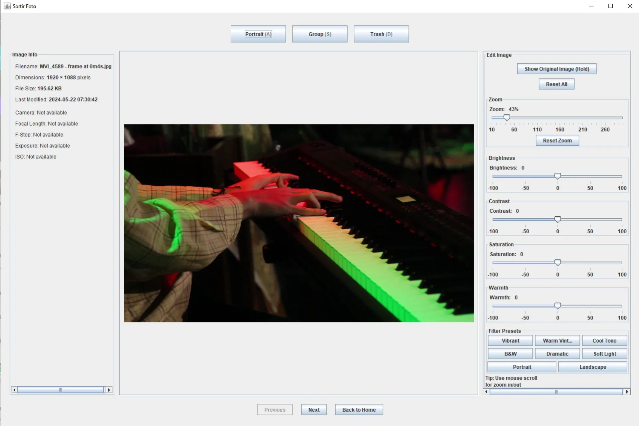Click the Brightness slider handle
639x426 pixels.
pos(557,176)
